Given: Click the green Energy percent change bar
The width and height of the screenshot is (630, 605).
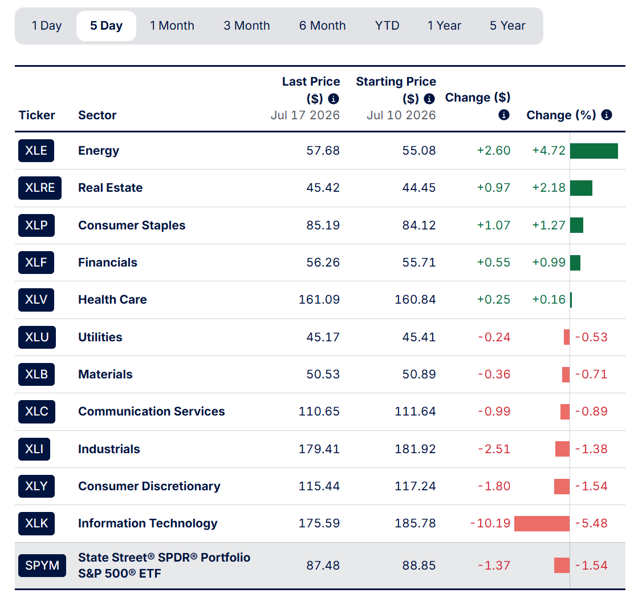Looking at the screenshot, I should click(594, 151).
